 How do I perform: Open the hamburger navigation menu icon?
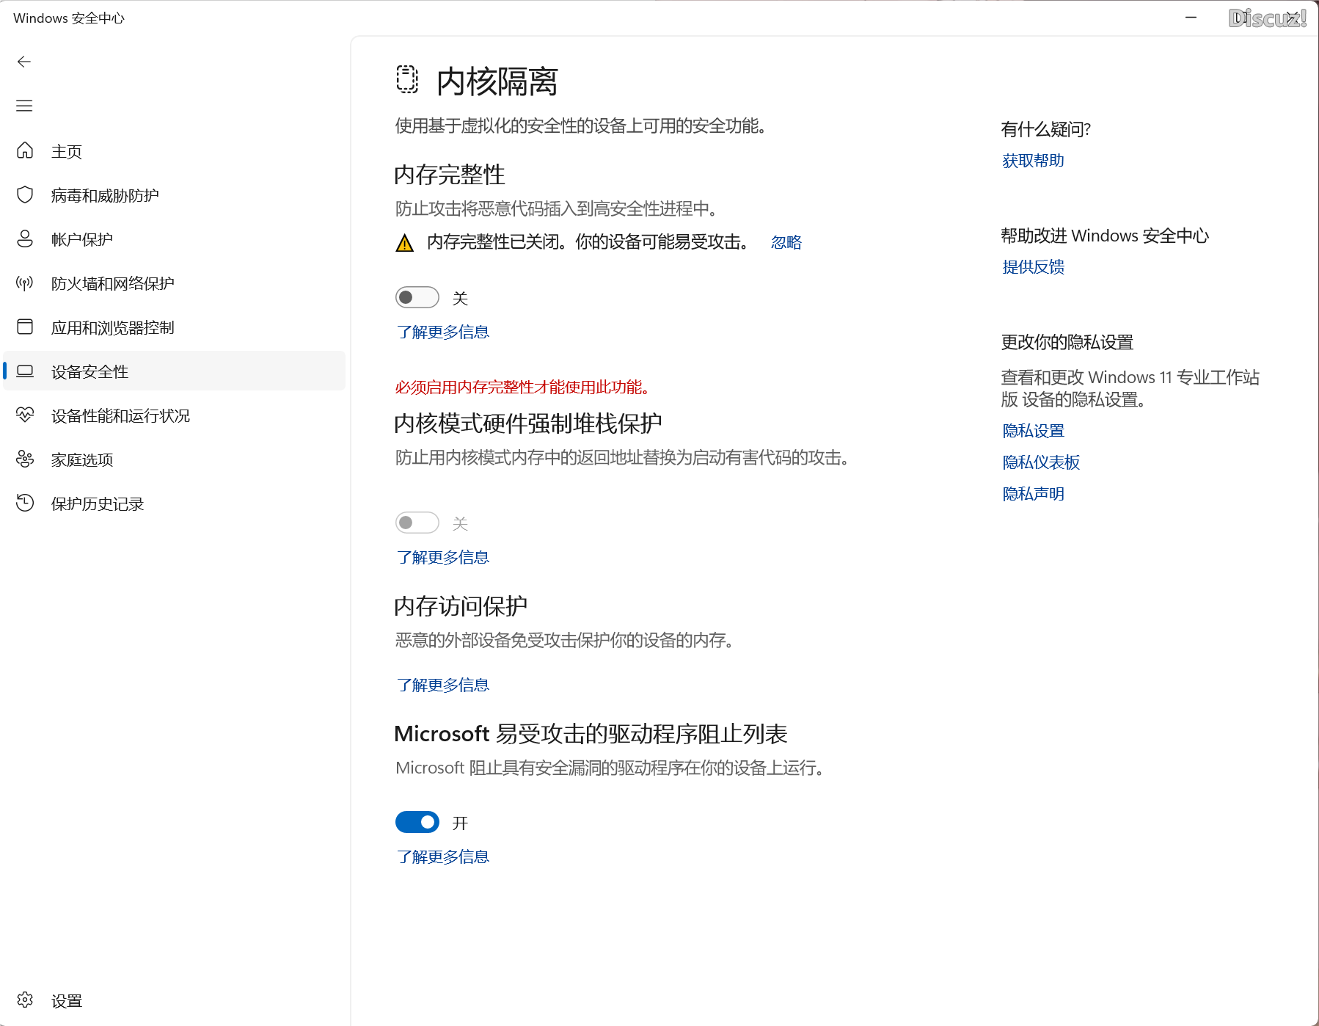coord(24,106)
